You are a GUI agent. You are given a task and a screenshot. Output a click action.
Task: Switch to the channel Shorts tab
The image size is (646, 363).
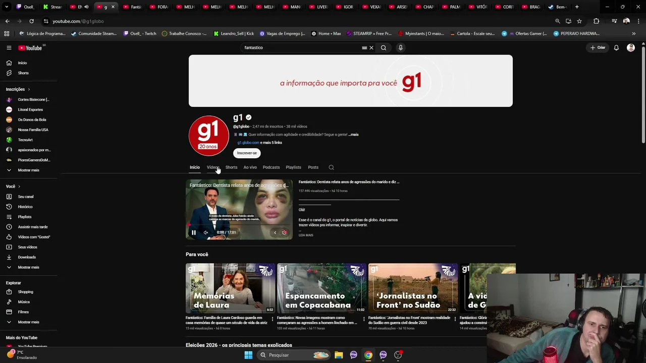[231, 167]
